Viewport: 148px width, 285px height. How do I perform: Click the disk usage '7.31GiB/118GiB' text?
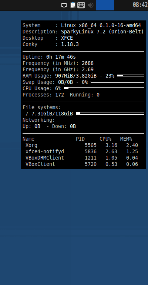(x=52, y=114)
